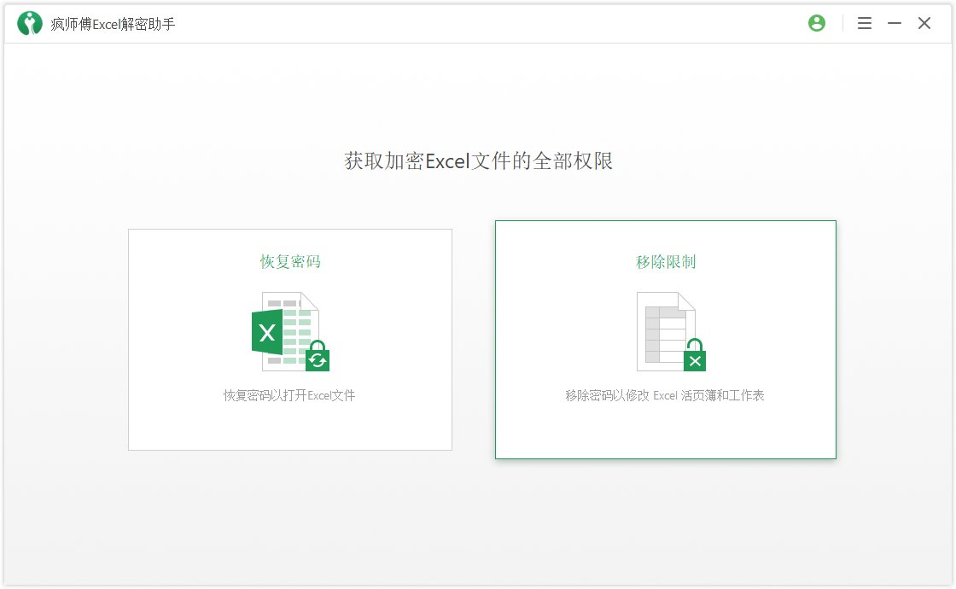The width and height of the screenshot is (956, 589).
Task: Click the text 移除密码以修改 Excel 活页簿和工作表
Action: point(666,394)
